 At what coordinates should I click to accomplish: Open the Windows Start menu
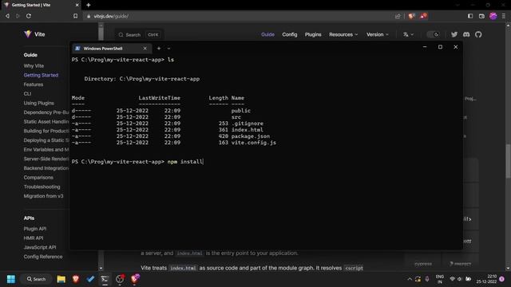[x=10, y=279]
